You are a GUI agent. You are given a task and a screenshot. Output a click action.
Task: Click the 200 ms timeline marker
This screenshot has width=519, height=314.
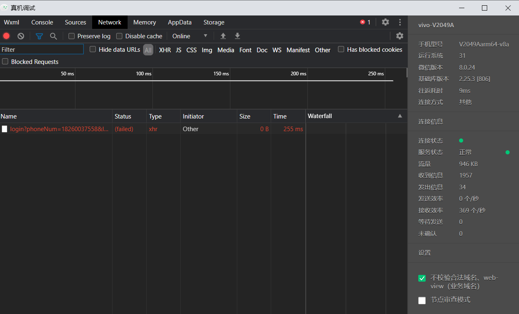[x=298, y=74]
